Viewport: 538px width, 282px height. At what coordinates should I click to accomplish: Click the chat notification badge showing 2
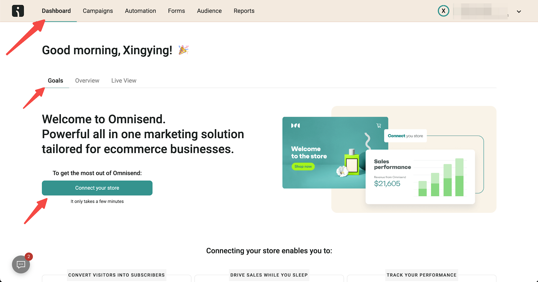pyautogui.click(x=29, y=257)
